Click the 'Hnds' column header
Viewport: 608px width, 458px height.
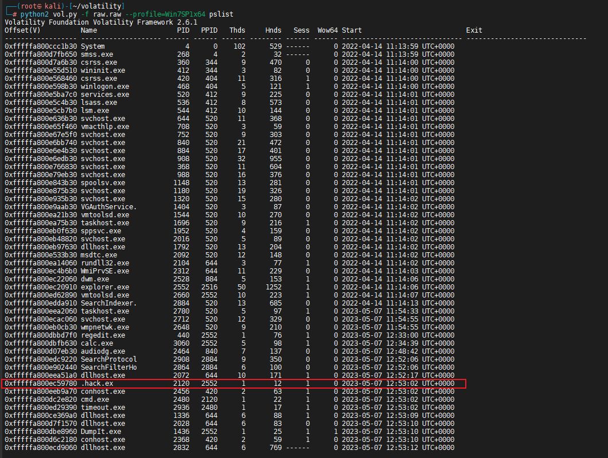[274, 30]
